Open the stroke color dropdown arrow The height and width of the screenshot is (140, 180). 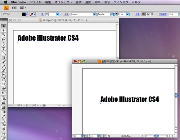point(35,14)
